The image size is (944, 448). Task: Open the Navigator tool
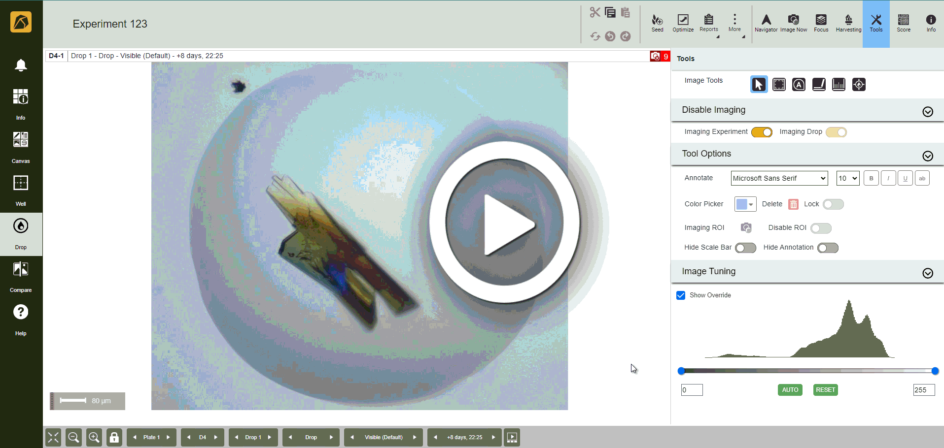tap(766, 23)
